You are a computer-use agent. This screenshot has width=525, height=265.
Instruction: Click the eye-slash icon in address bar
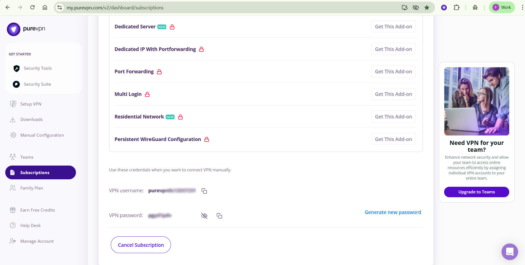click(x=416, y=7)
